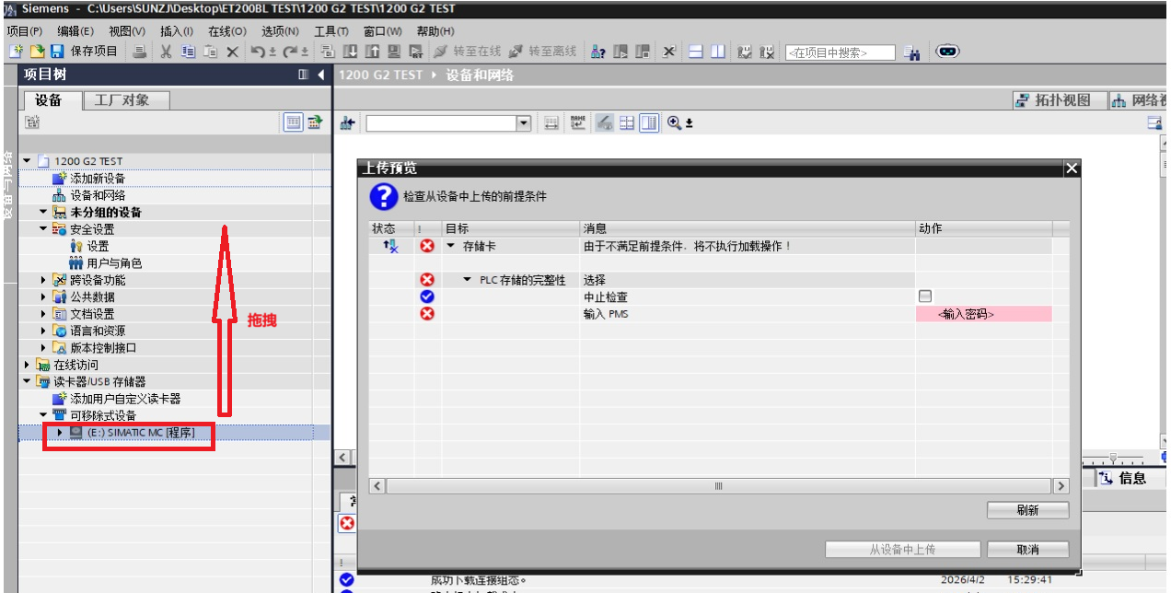Viewport: 1171px width, 593px height.
Task: Click the pink 输入密码 password field
Action: pyautogui.click(x=983, y=314)
